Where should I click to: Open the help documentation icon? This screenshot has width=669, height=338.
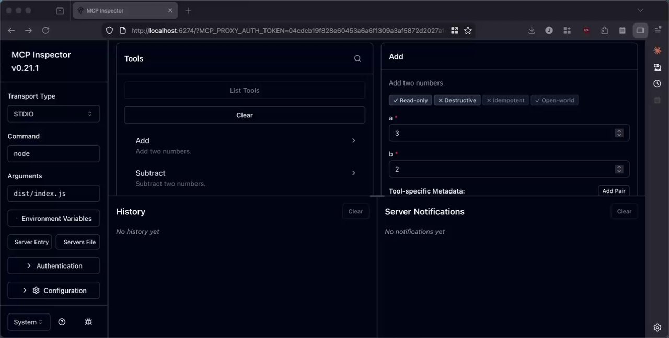[62, 322]
